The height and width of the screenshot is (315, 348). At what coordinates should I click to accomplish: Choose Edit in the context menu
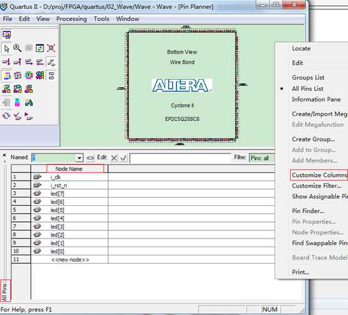click(x=297, y=63)
